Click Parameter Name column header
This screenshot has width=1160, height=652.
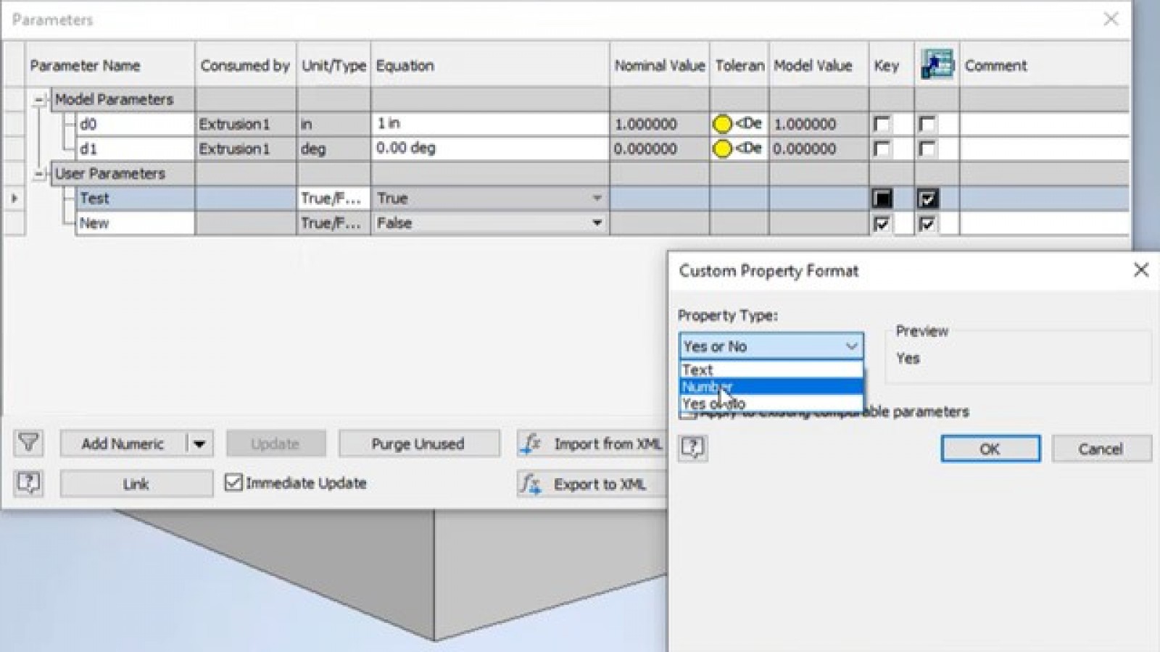tap(110, 65)
